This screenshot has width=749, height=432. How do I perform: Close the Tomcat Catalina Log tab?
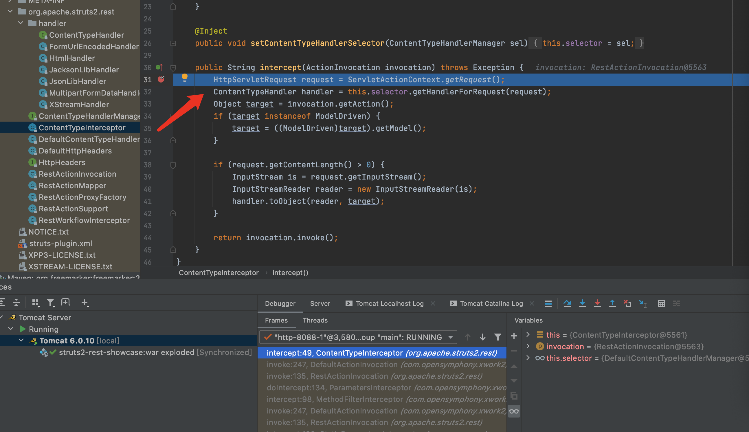tap(532, 303)
